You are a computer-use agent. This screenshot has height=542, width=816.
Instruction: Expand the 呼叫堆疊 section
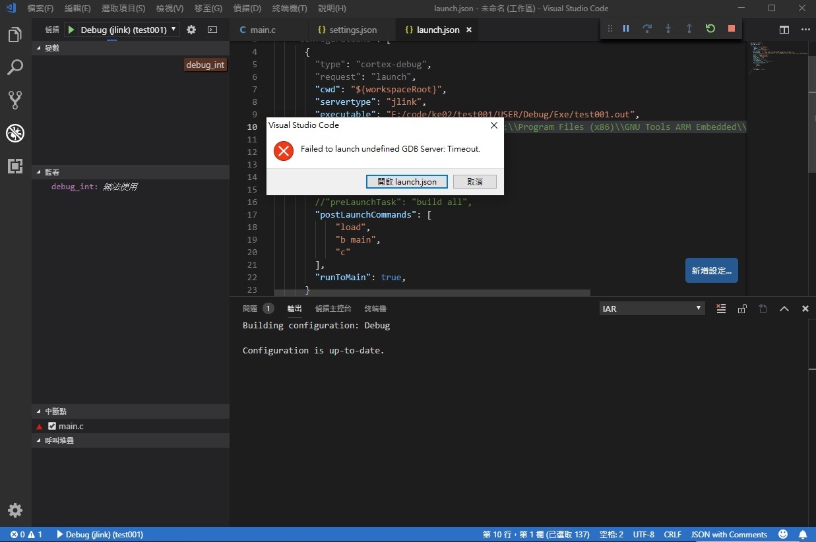click(x=131, y=440)
